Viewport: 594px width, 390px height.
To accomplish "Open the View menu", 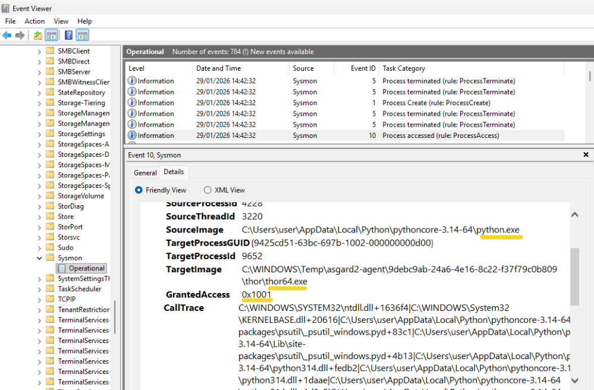I will click(x=61, y=21).
